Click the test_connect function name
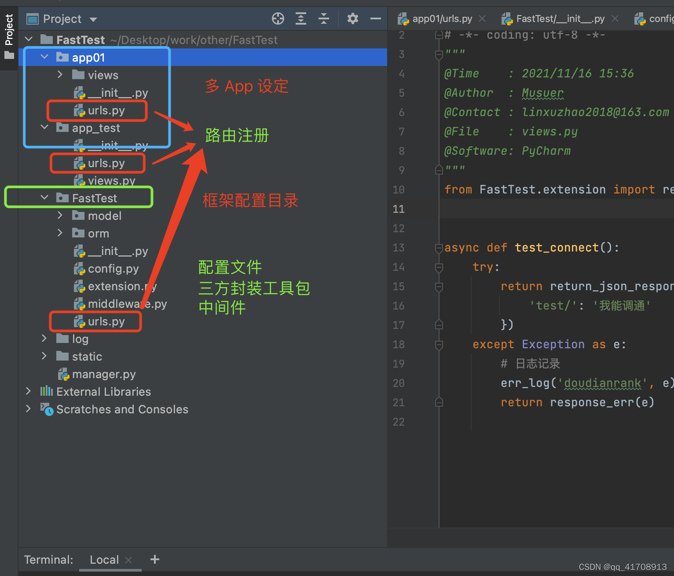This screenshot has height=576, width=674. click(x=557, y=248)
